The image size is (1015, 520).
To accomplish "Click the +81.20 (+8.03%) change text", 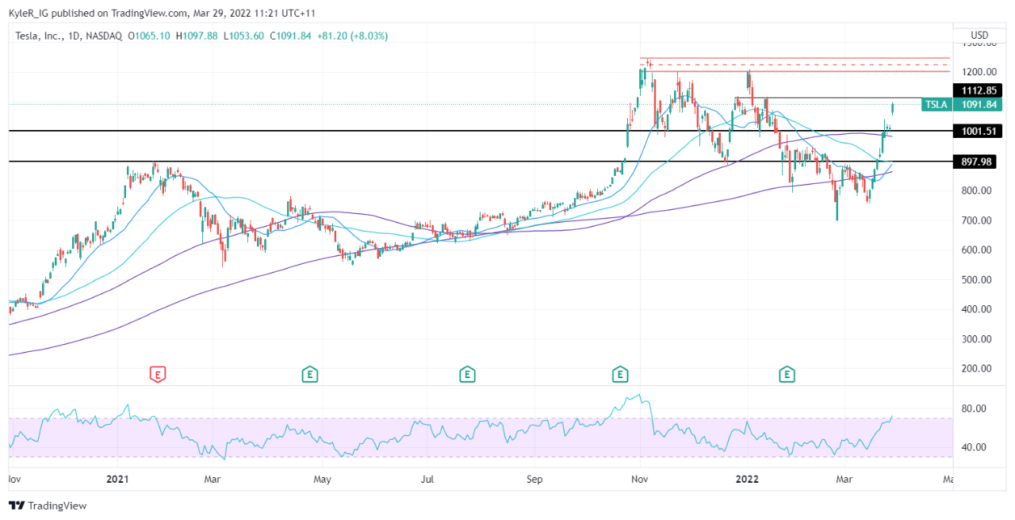I will click(353, 36).
